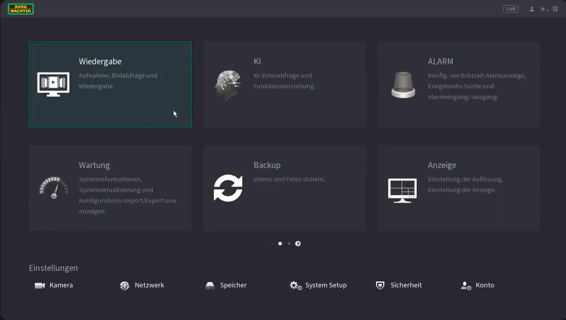This screenshot has width=566, height=320.
Task: Open the Wiedergabe playback tile
Action: [x=109, y=84]
